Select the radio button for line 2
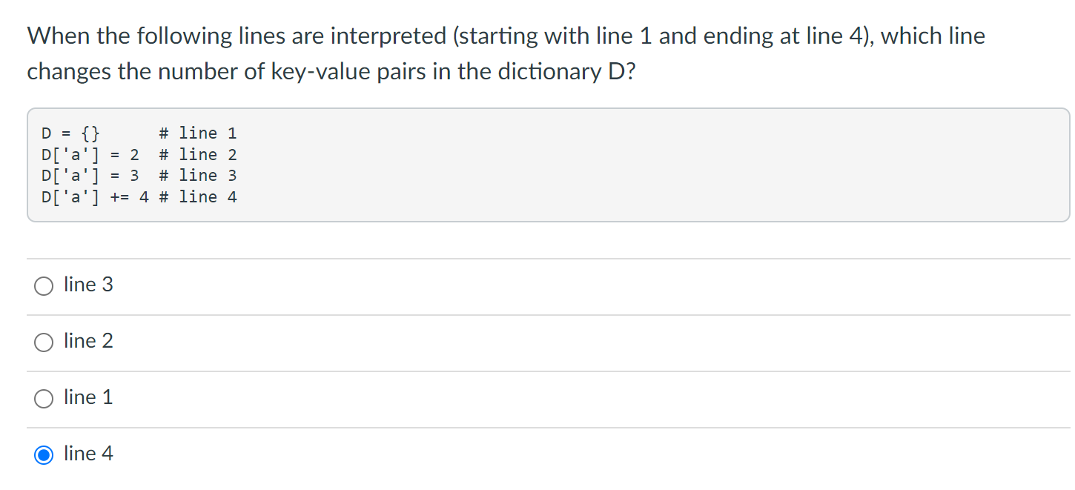The height and width of the screenshot is (490, 1075). (43, 342)
